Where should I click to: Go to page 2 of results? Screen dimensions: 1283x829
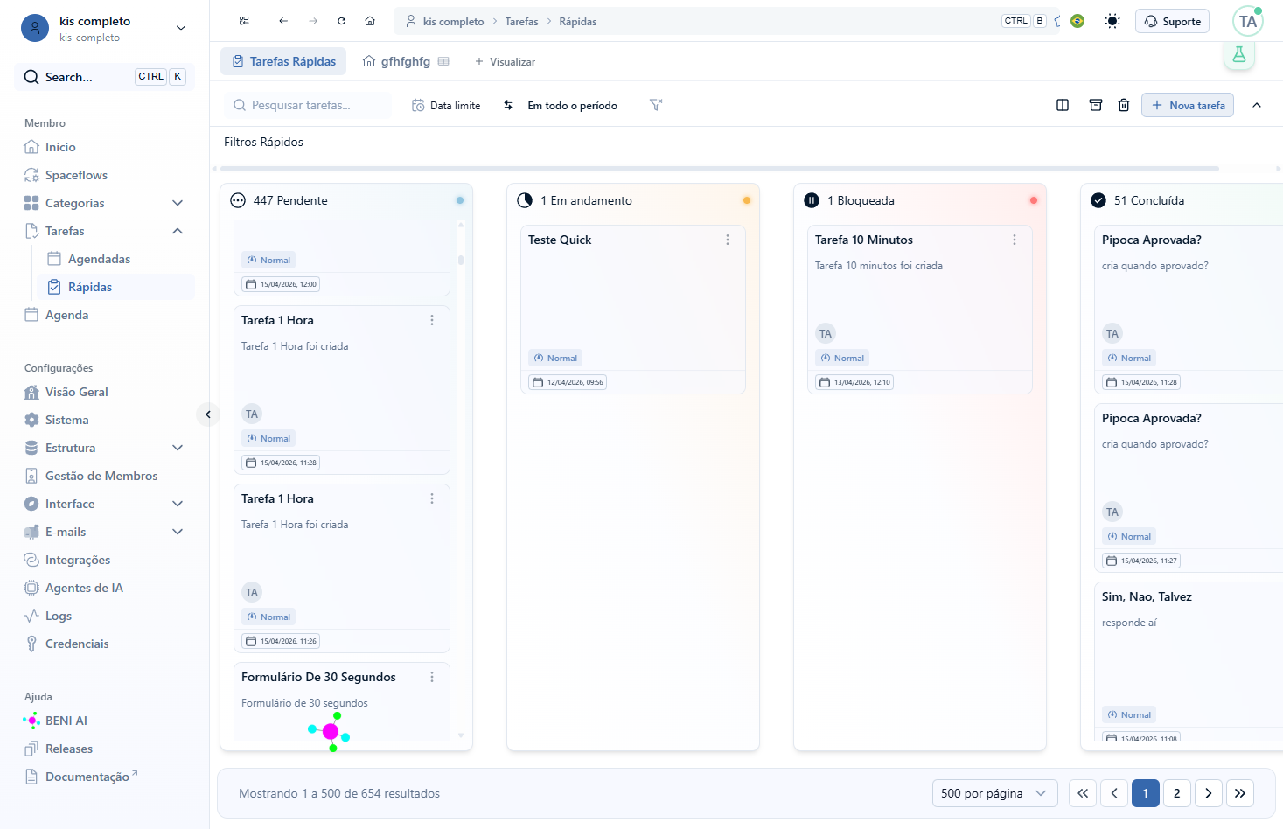tap(1177, 793)
